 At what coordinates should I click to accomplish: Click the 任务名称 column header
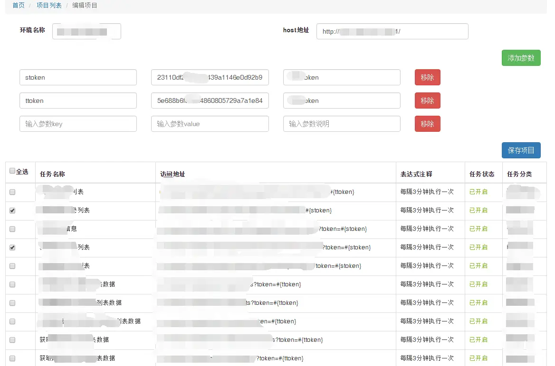(52, 174)
